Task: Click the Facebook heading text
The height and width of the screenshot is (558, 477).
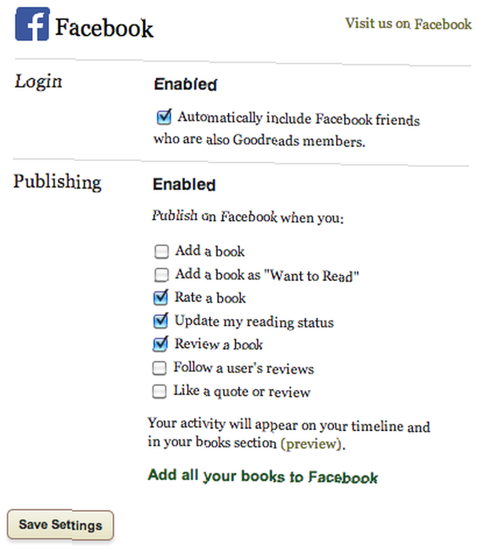Action: (104, 28)
